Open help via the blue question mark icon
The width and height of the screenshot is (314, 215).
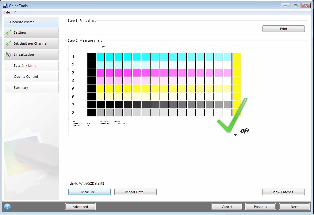[7, 207]
